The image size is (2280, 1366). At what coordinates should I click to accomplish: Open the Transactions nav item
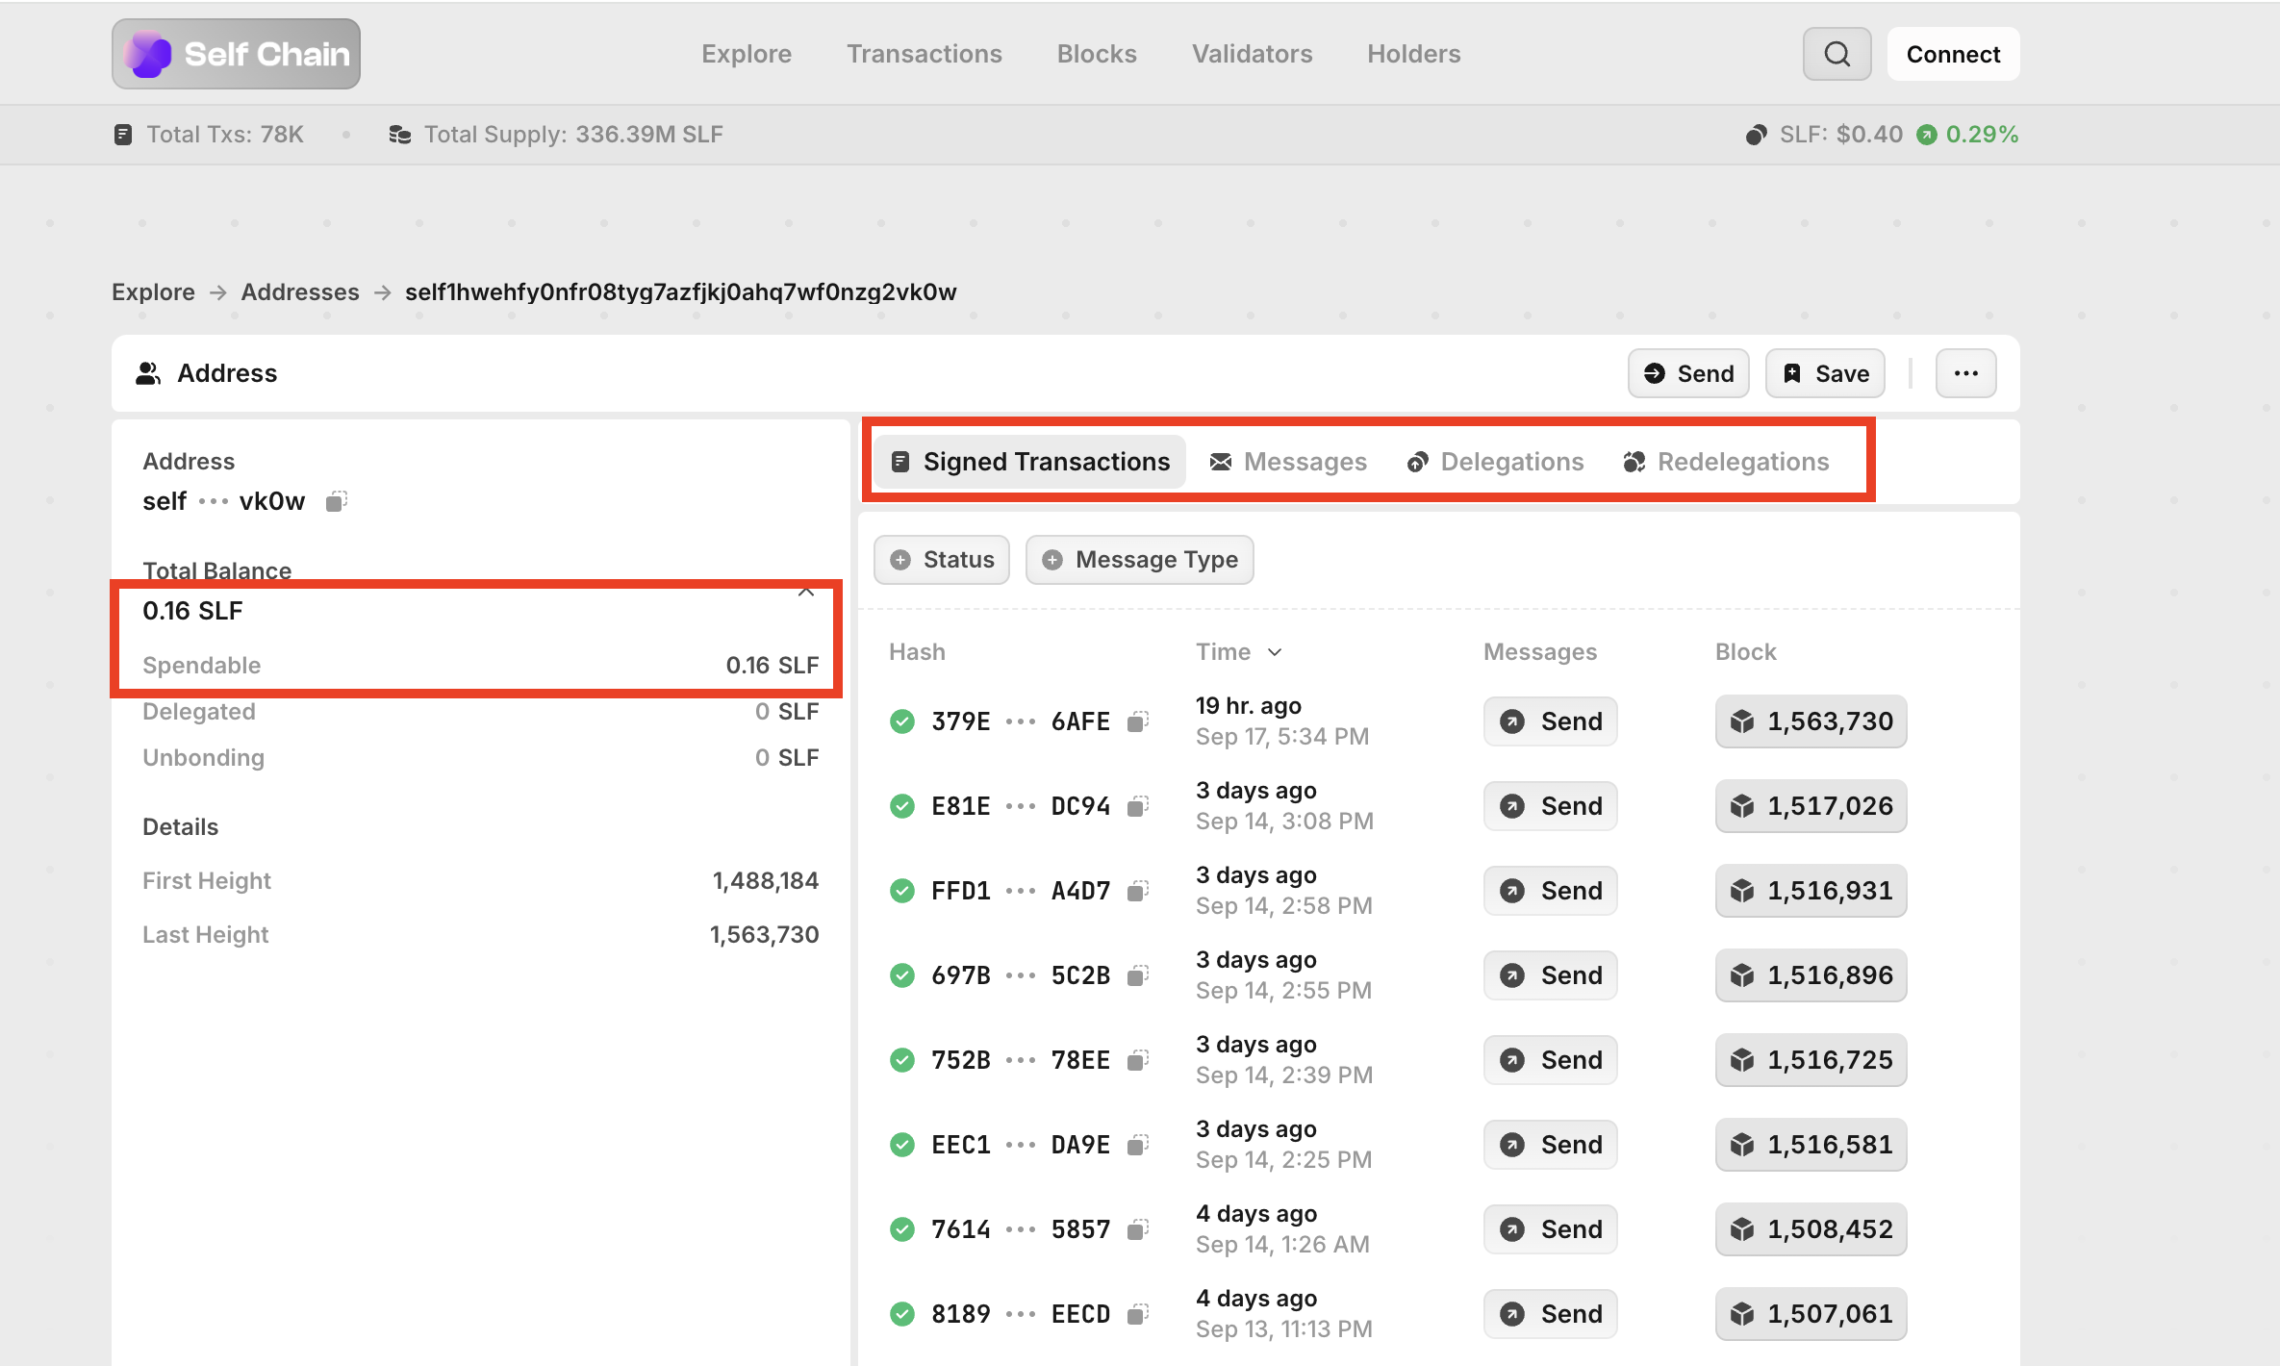925,54
